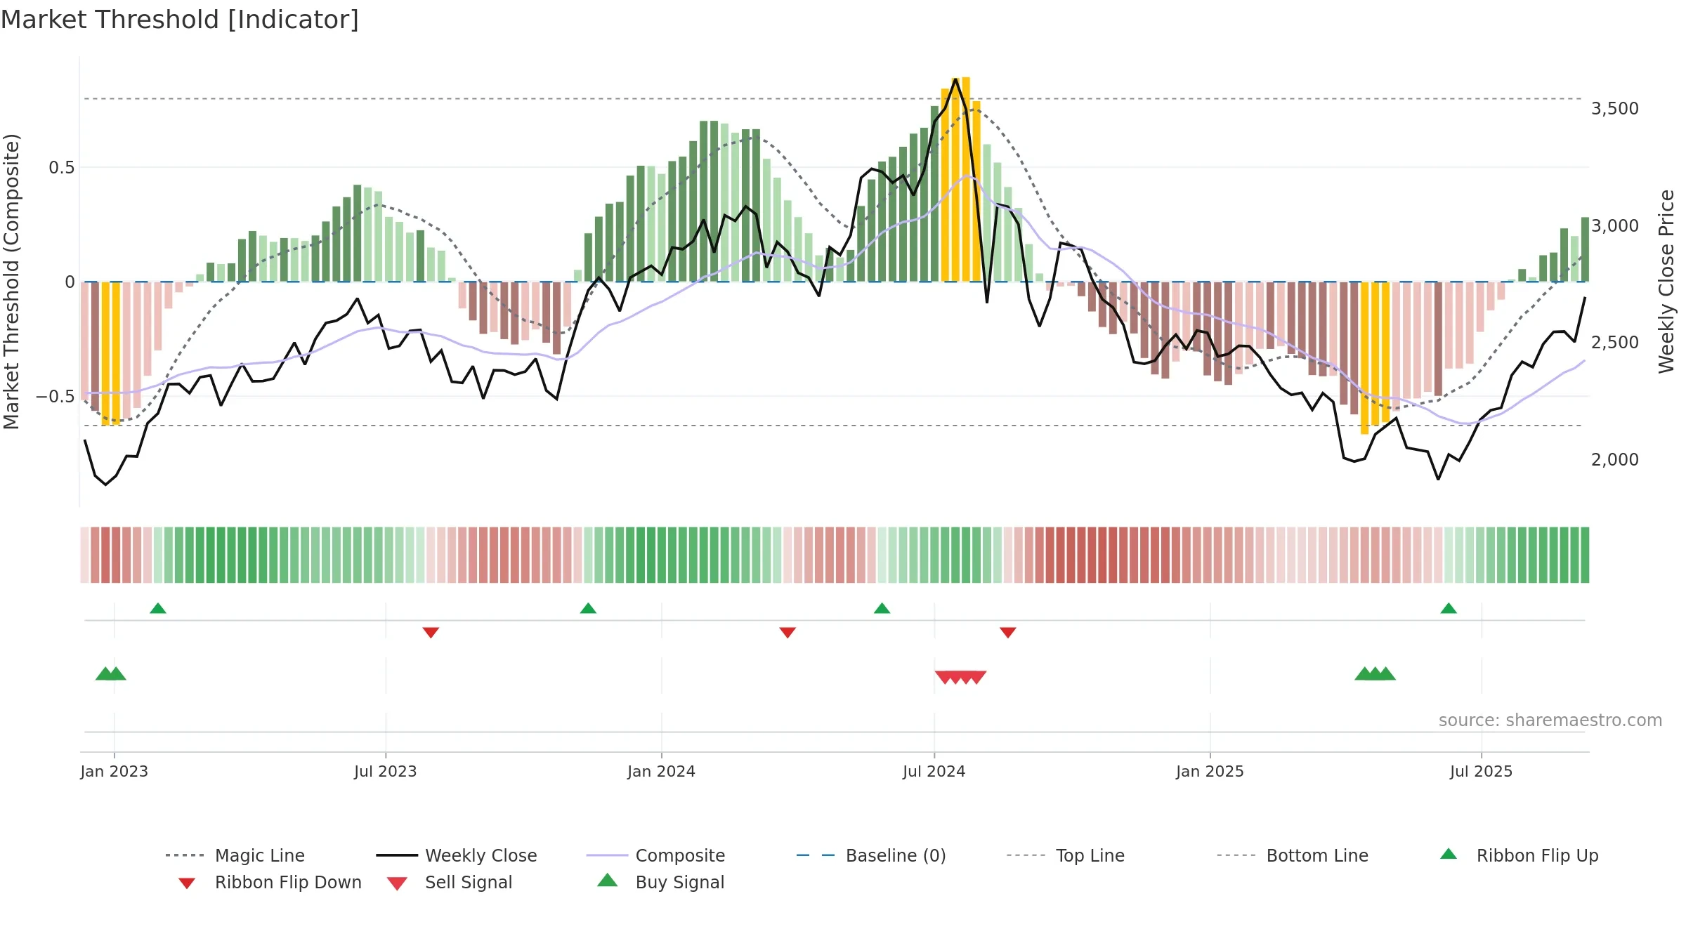Select the ribbon flip down marker near Mar 2024

click(x=788, y=633)
